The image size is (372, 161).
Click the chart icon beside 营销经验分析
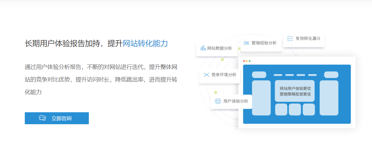point(246,43)
